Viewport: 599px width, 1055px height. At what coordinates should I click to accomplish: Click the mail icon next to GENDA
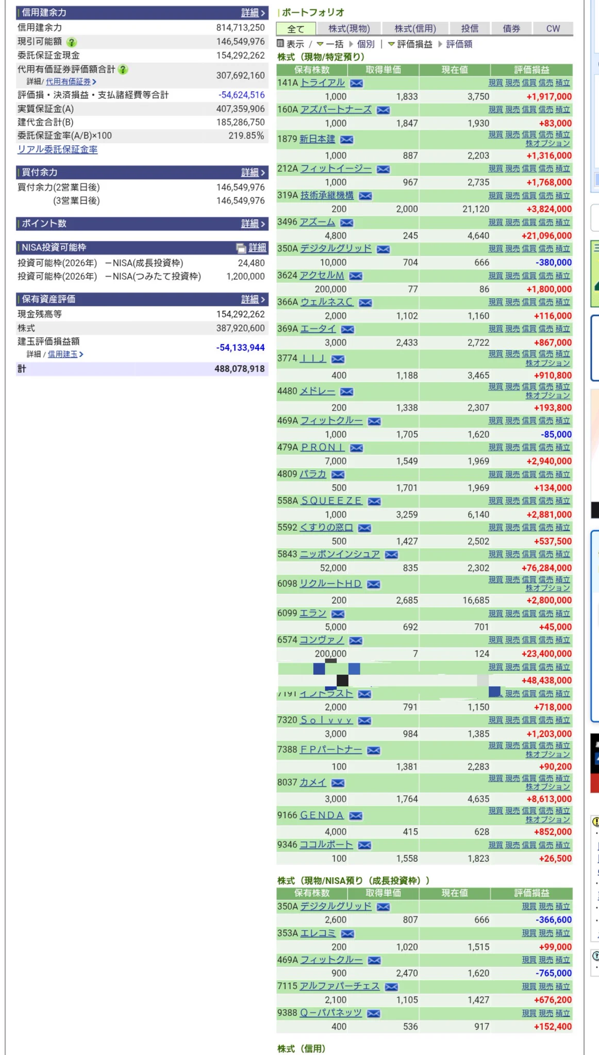pyautogui.click(x=356, y=816)
